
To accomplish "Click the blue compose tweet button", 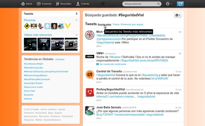I will 180,4.
